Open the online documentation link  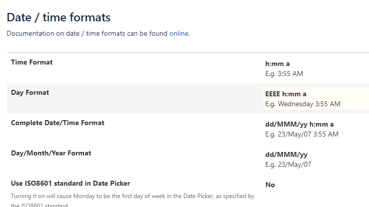(x=179, y=34)
